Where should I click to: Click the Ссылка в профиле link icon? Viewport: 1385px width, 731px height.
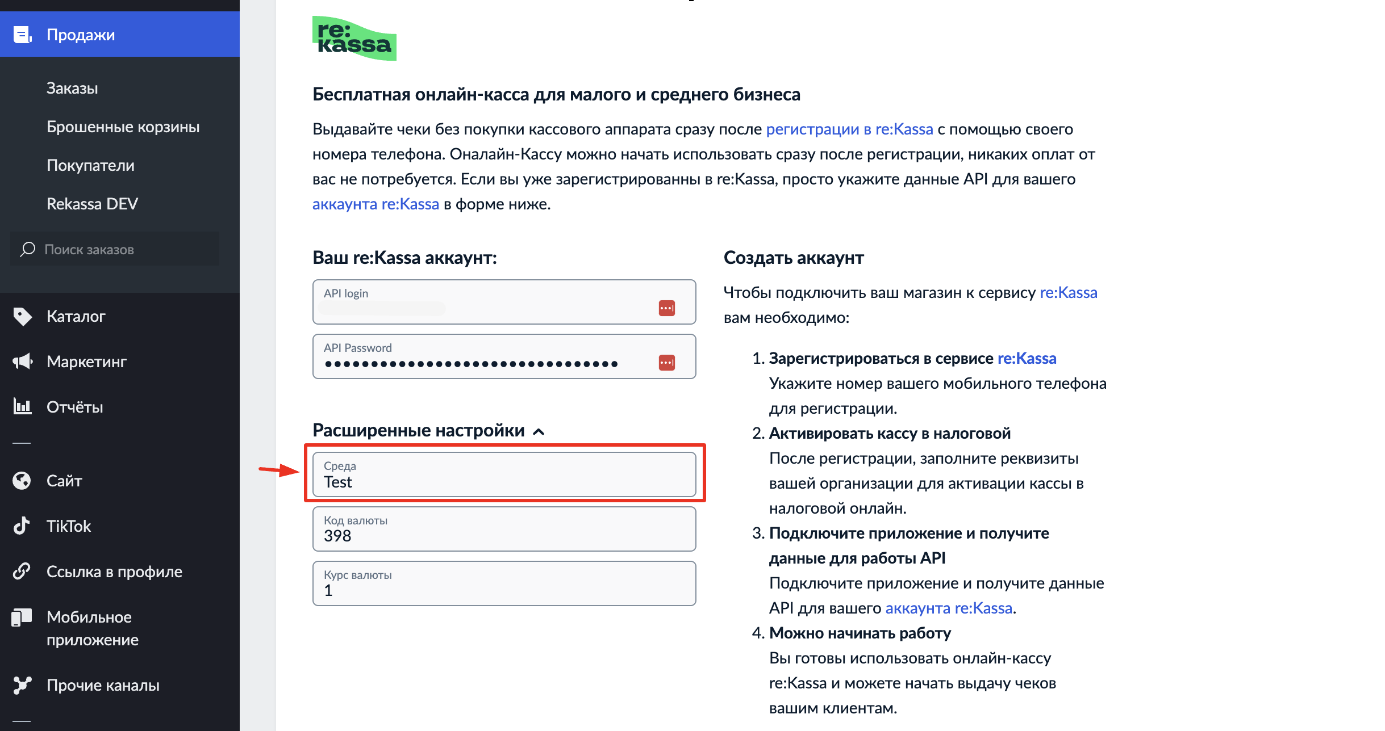(22, 571)
